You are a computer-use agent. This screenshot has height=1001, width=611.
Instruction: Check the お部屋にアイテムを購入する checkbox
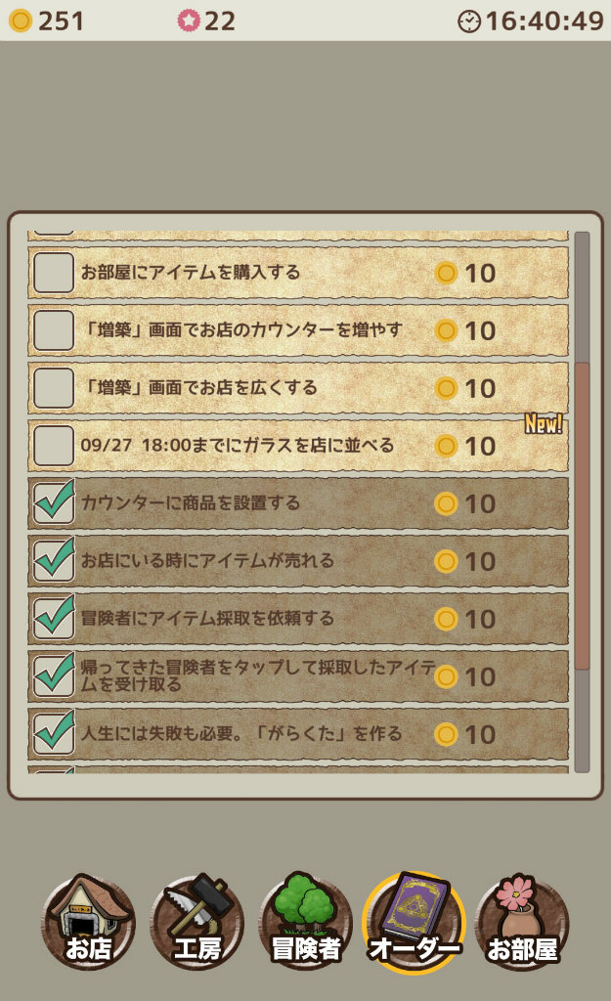point(54,273)
